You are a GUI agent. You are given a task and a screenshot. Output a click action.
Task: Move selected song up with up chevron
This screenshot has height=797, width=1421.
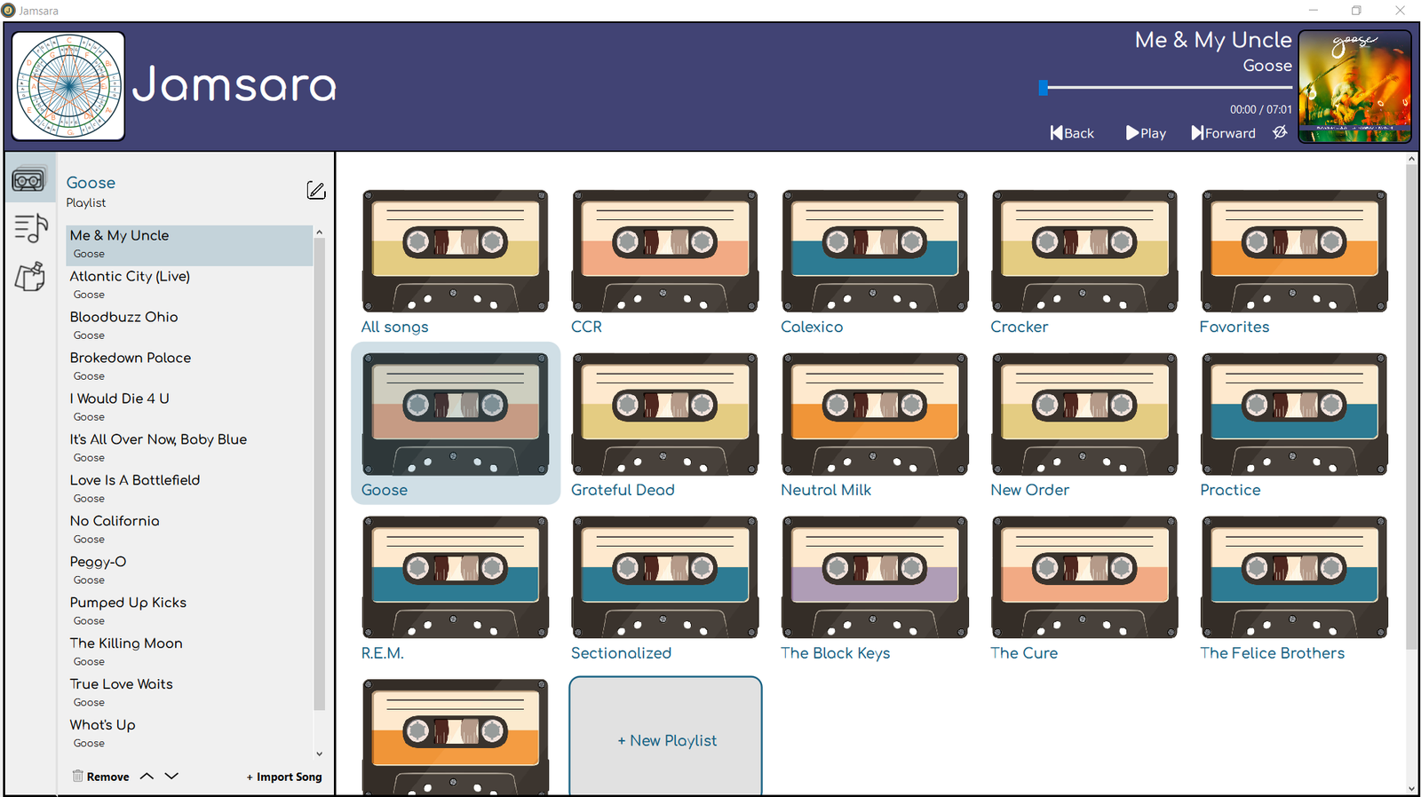147,777
